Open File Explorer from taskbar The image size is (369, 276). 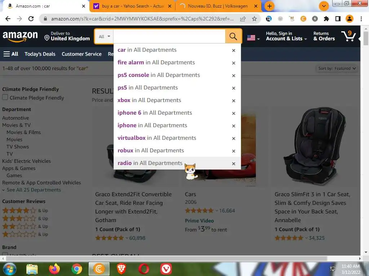(x=32, y=269)
